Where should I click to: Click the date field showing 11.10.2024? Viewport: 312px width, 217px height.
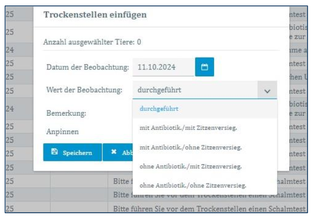(x=163, y=67)
